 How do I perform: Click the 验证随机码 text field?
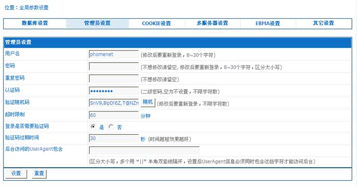click(114, 103)
